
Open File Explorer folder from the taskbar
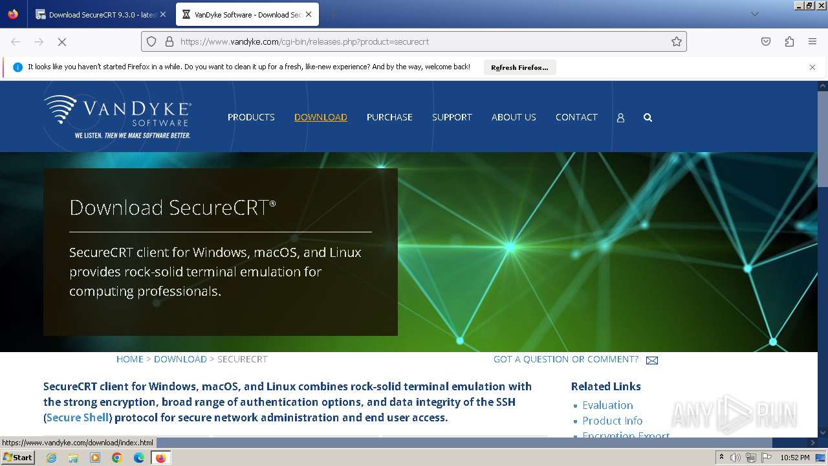[x=73, y=458]
